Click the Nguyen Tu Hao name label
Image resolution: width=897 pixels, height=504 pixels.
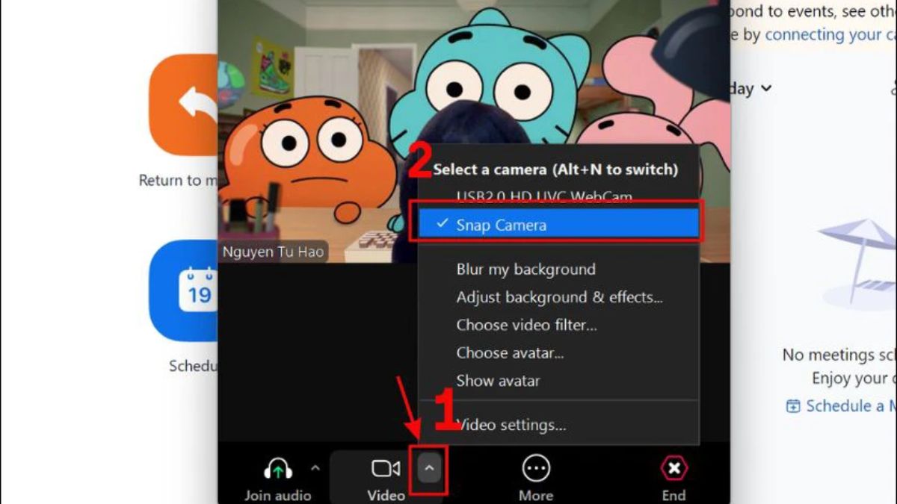click(x=273, y=252)
